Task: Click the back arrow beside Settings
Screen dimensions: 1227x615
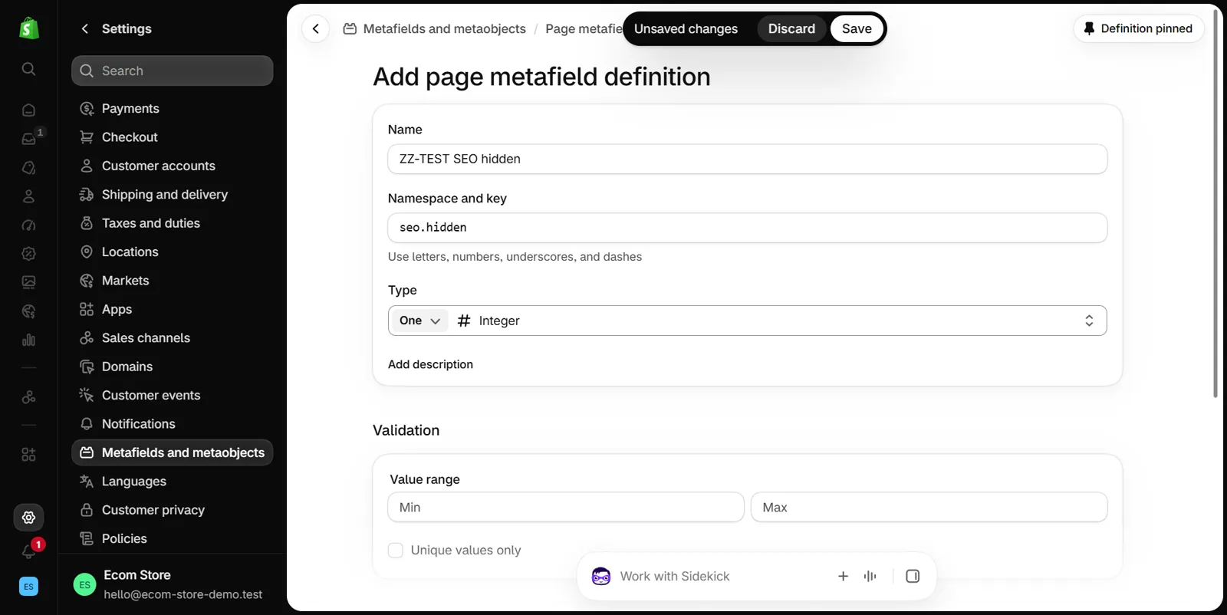Action: click(x=85, y=28)
